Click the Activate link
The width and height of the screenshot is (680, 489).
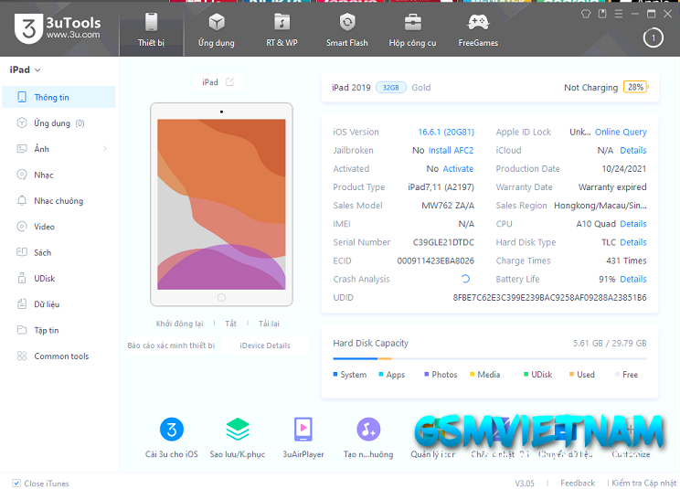point(458,168)
